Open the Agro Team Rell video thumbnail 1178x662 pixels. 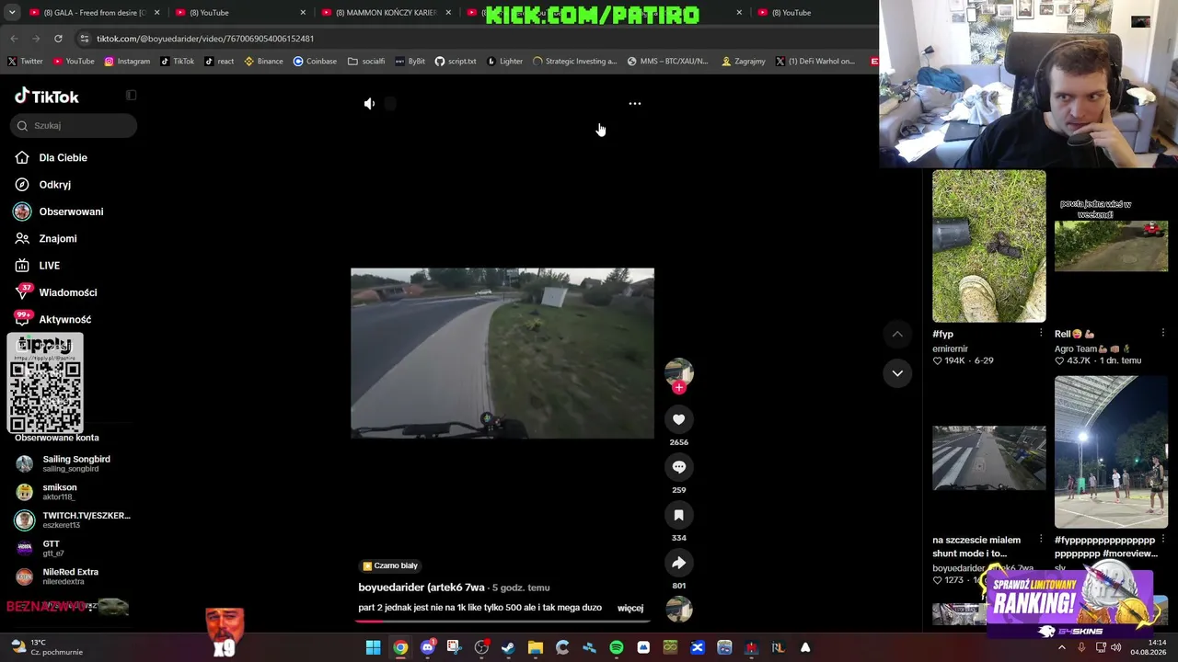(1112, 246)
